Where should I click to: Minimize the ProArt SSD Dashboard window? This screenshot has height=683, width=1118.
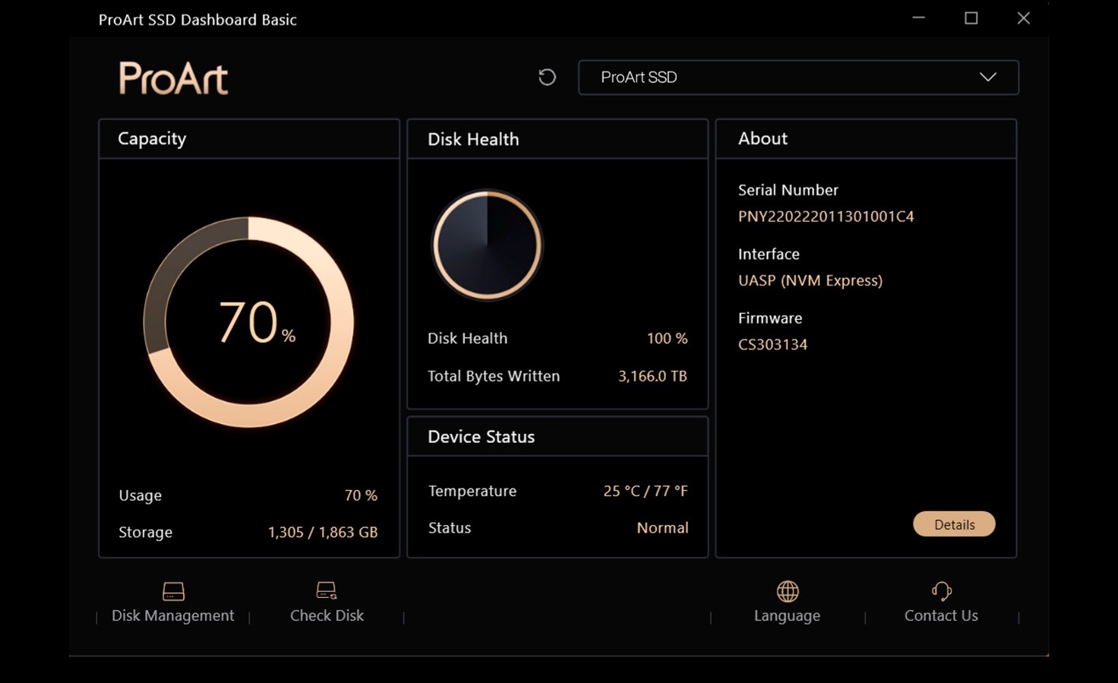coord(918,18)
